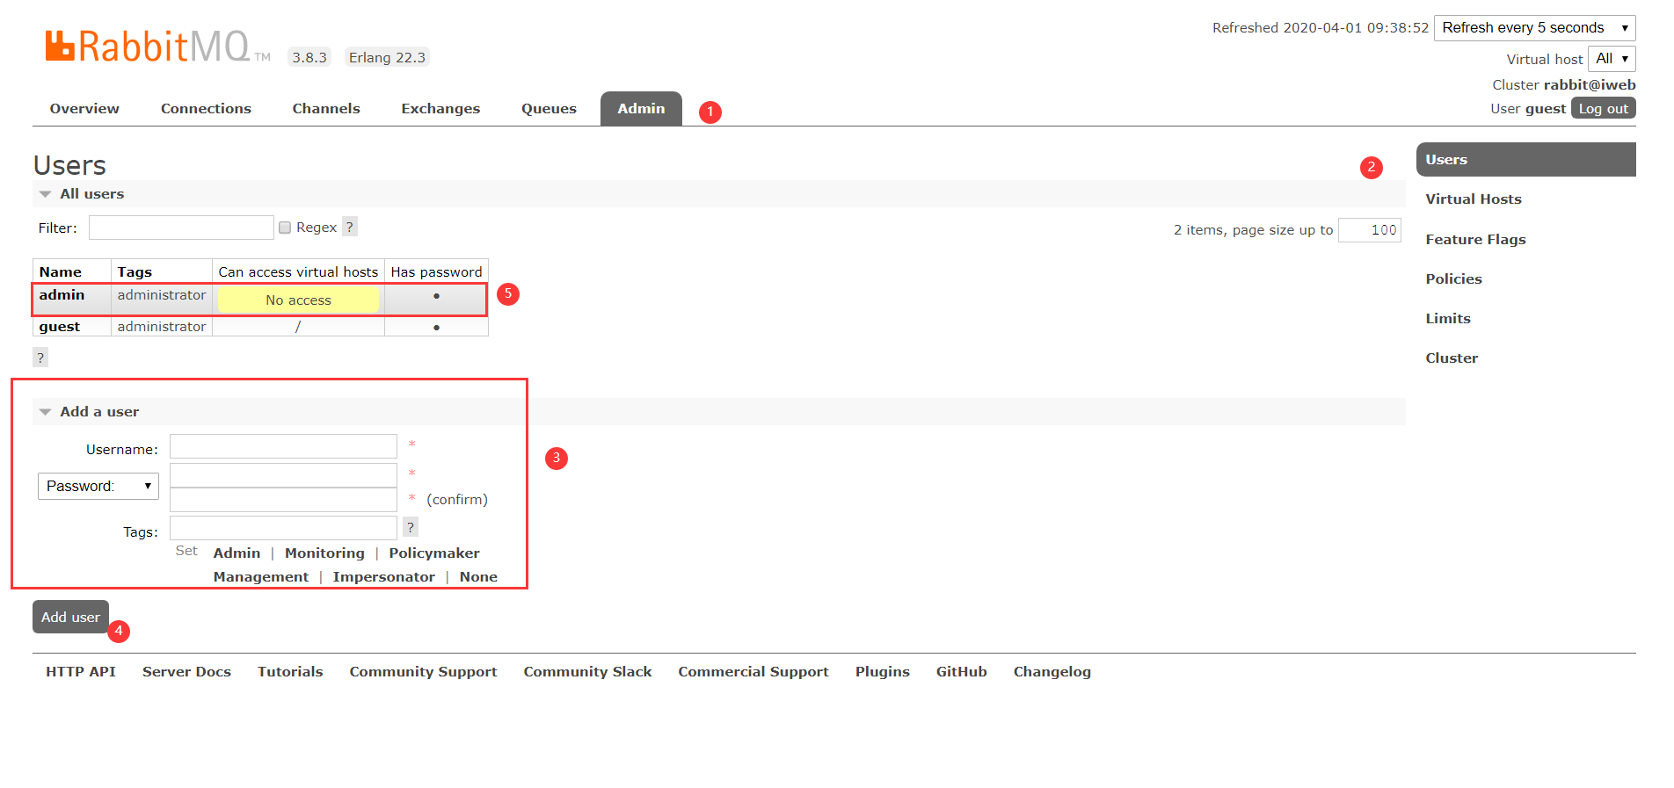Screen dimensions: 1674x788
Task: Open Feature Flags in the side menu
Action: tap(1475, 240)
